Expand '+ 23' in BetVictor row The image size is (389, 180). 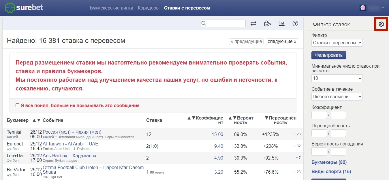click(297, 172)
